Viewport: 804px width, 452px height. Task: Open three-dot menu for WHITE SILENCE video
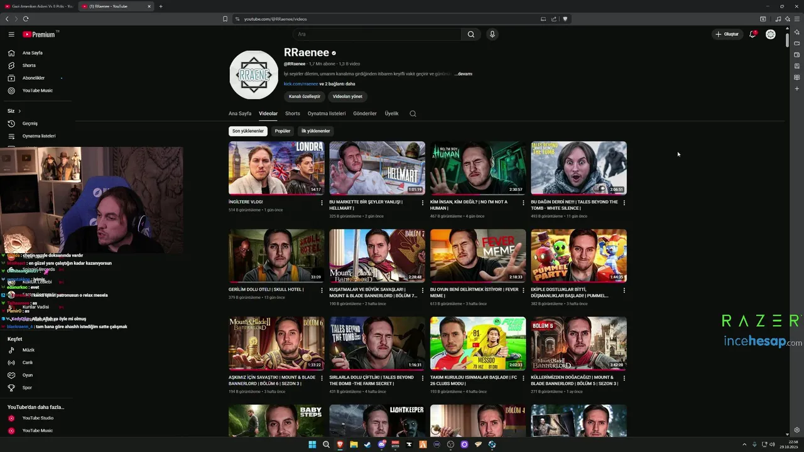[624, 203]
